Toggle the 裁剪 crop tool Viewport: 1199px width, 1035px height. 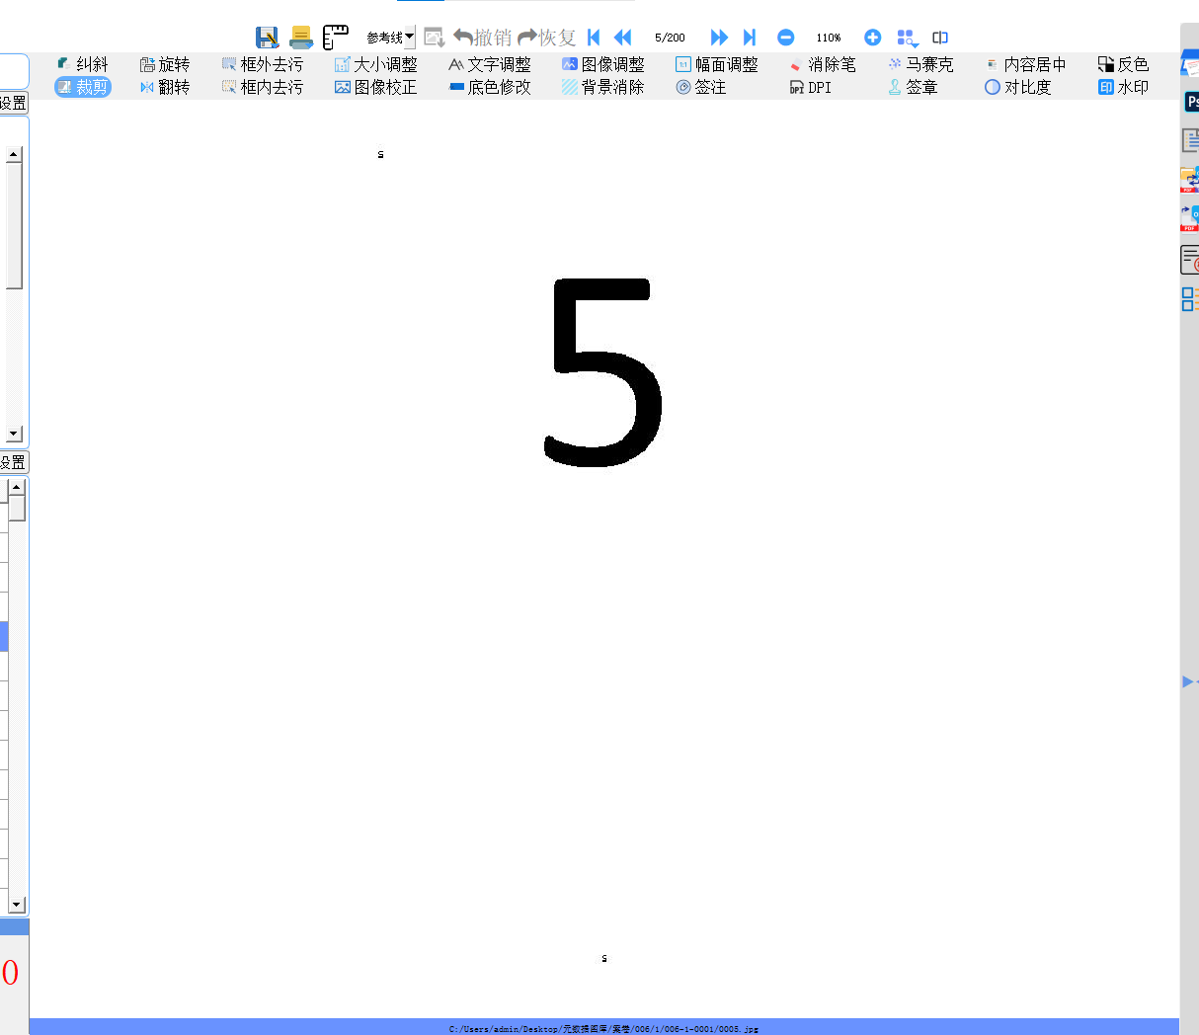[x=83, y=87]
